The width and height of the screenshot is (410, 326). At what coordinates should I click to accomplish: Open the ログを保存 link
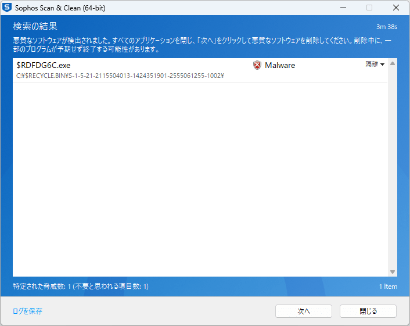[27, 311]
